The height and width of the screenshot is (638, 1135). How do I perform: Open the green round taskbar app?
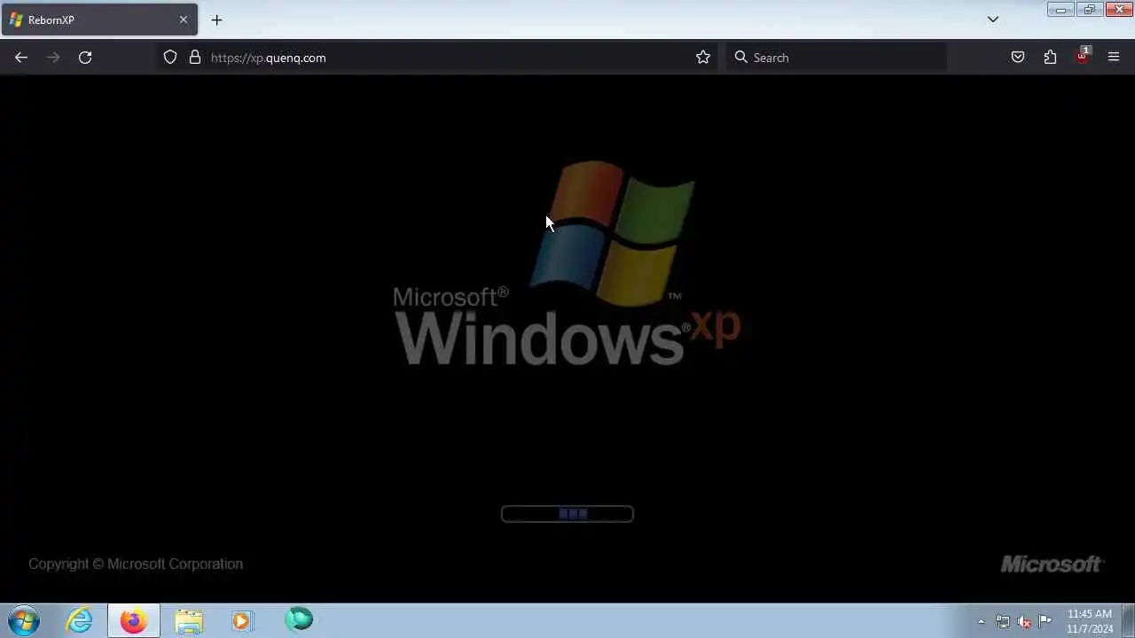click(x=299, y=619)
